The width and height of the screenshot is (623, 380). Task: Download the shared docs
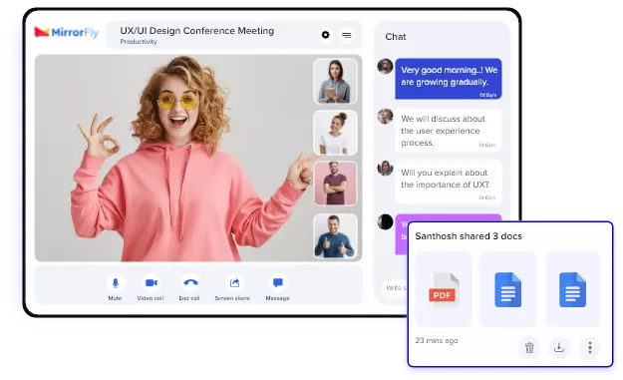point(559,347)
